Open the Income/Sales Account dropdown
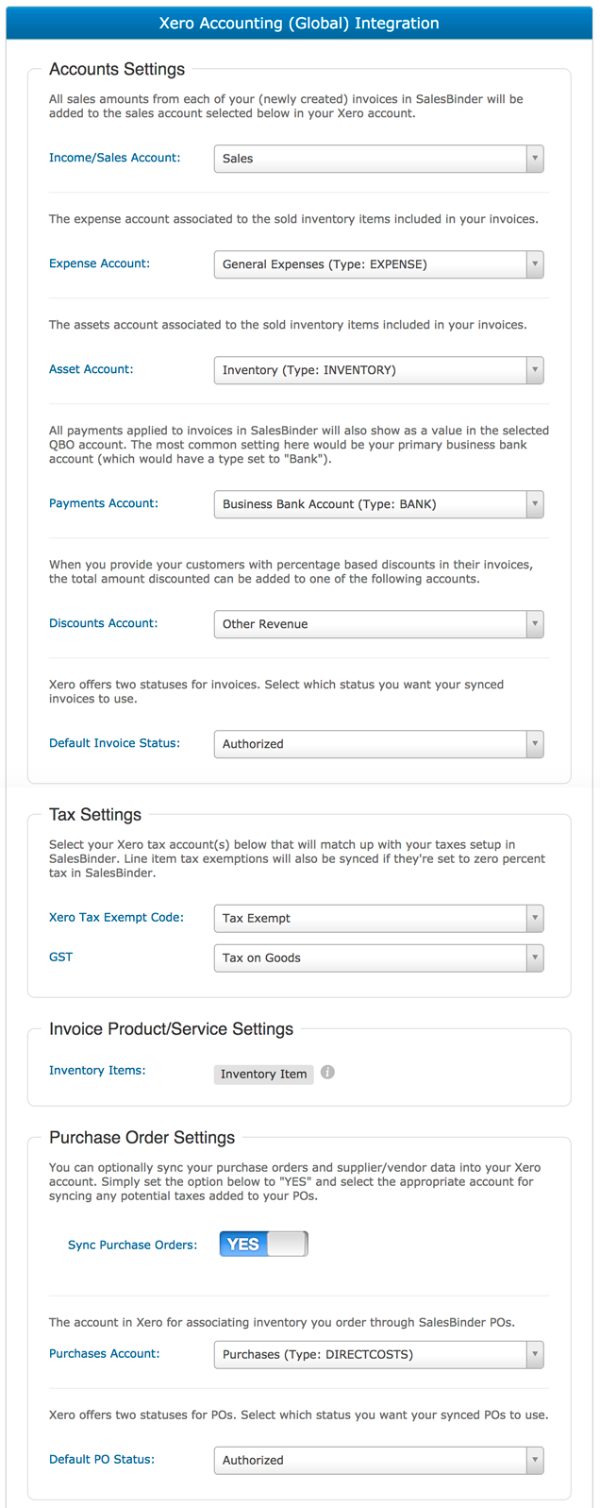 pos(534,158)
